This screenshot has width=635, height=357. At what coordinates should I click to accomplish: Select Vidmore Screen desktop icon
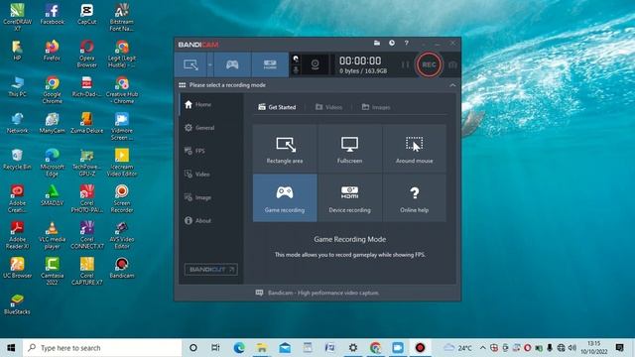pyautogui.click(x=121, y=126)
